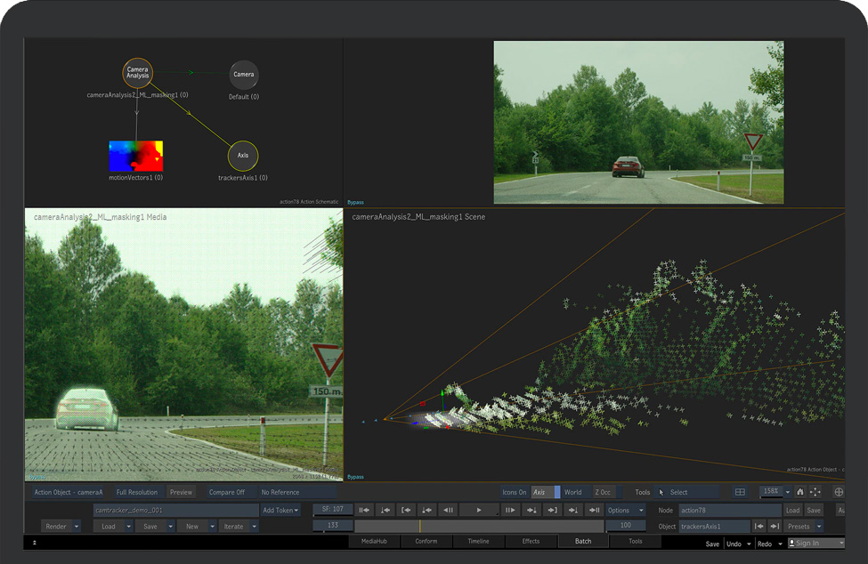Toggle the Icons On button

514,492
